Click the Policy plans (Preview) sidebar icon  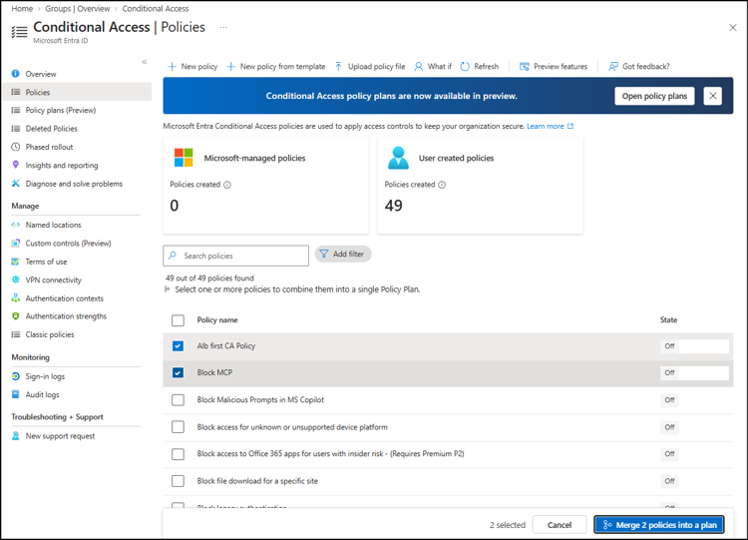(15, 110)
